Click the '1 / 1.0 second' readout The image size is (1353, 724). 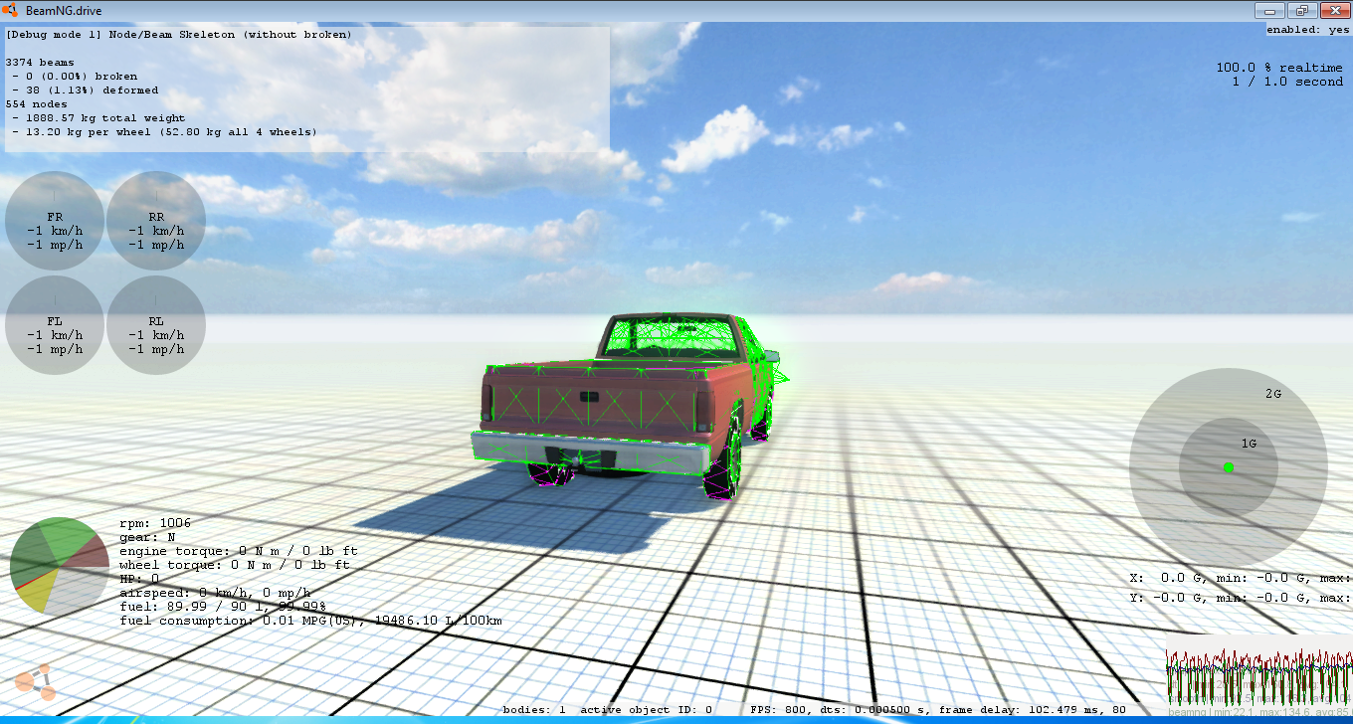(1287, 82)
